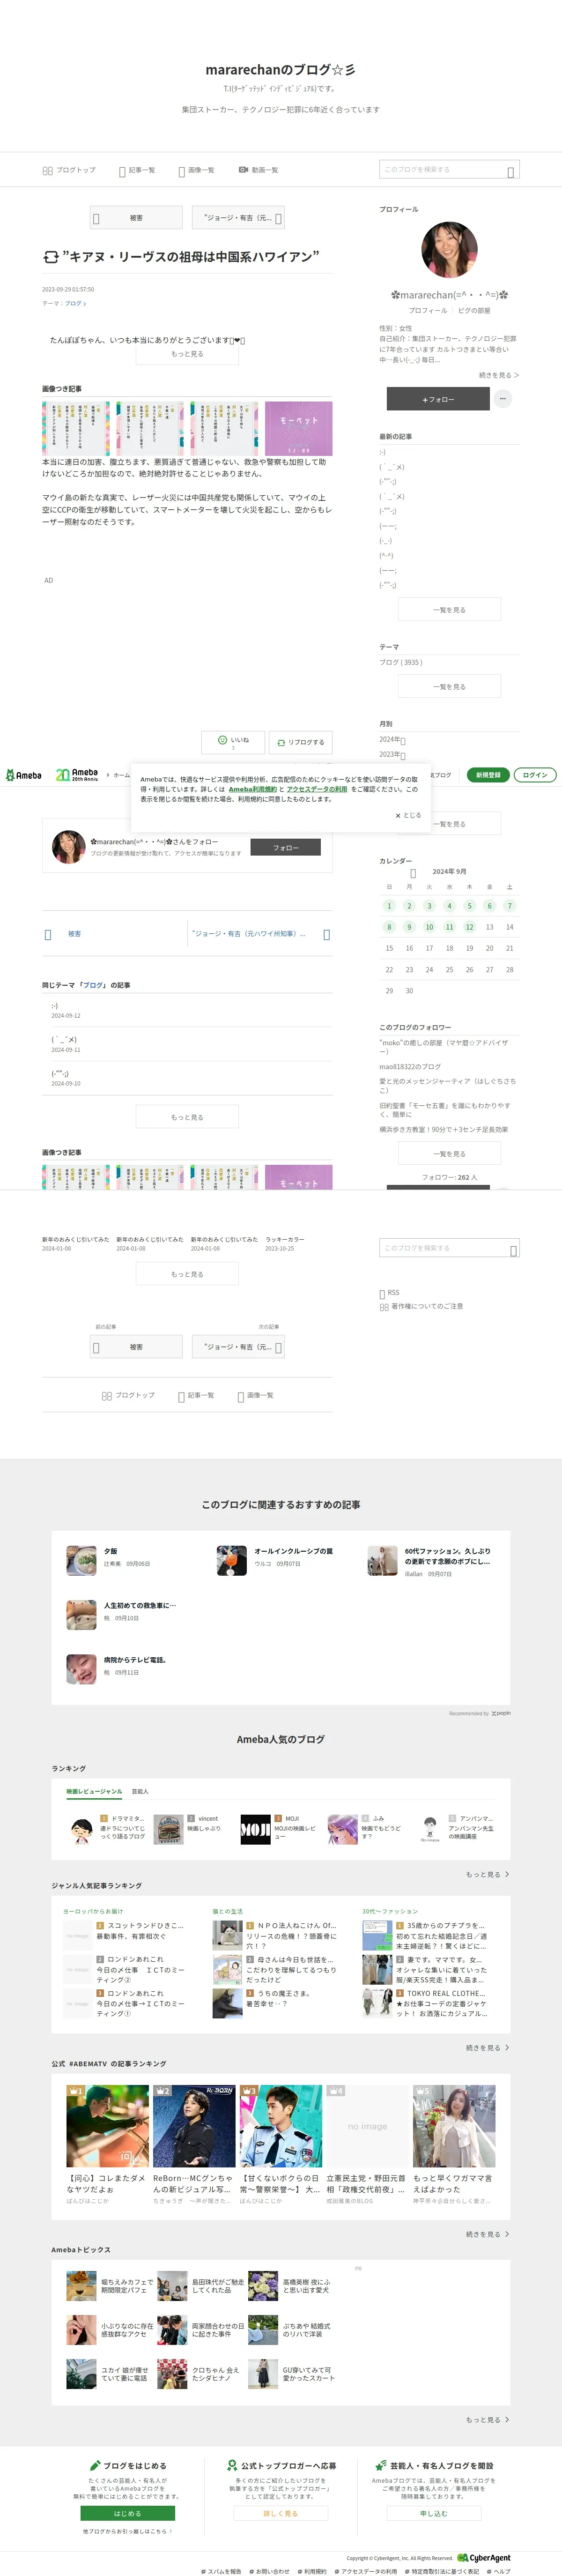Click Ameba 20th Anniversary logo
The image size is (562, 2576).
point(77,775)
